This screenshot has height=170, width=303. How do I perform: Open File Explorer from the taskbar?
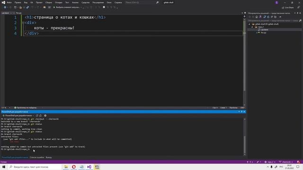coord(66,167)
